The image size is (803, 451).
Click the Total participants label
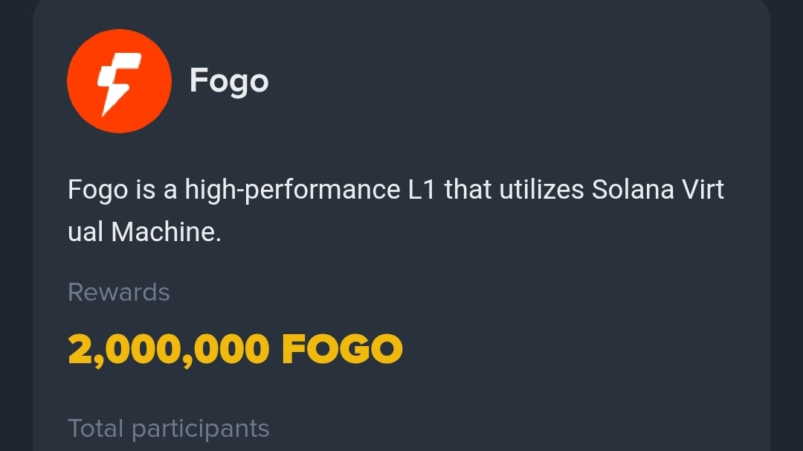point(168,429)
